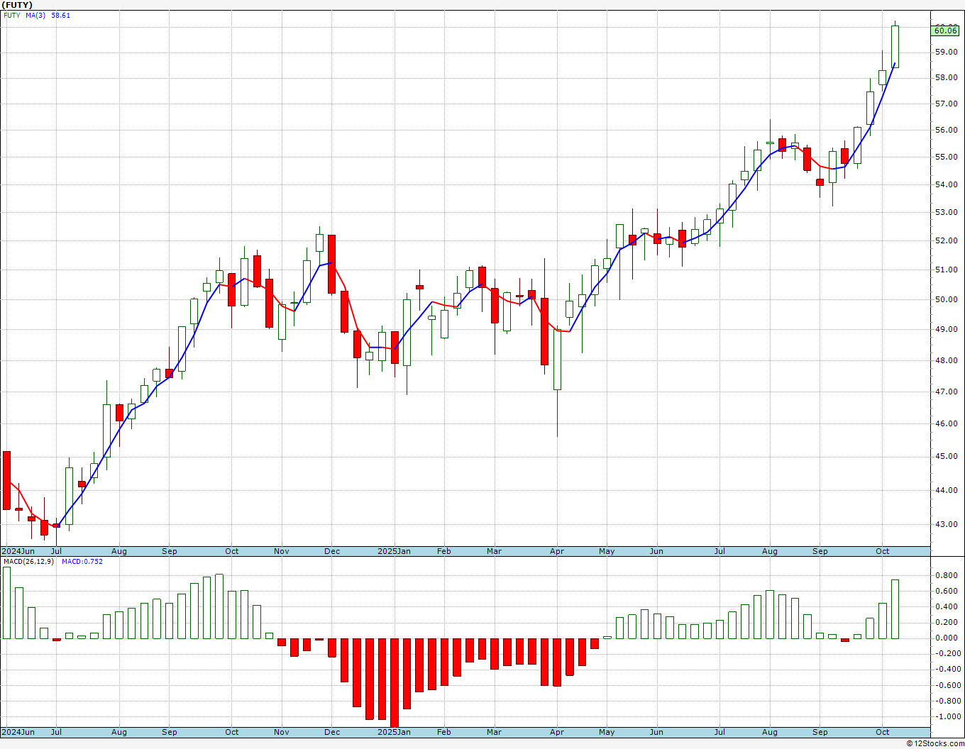
Task: Click the Apr label on price chart date axis
Action: (x=557, y=551)
